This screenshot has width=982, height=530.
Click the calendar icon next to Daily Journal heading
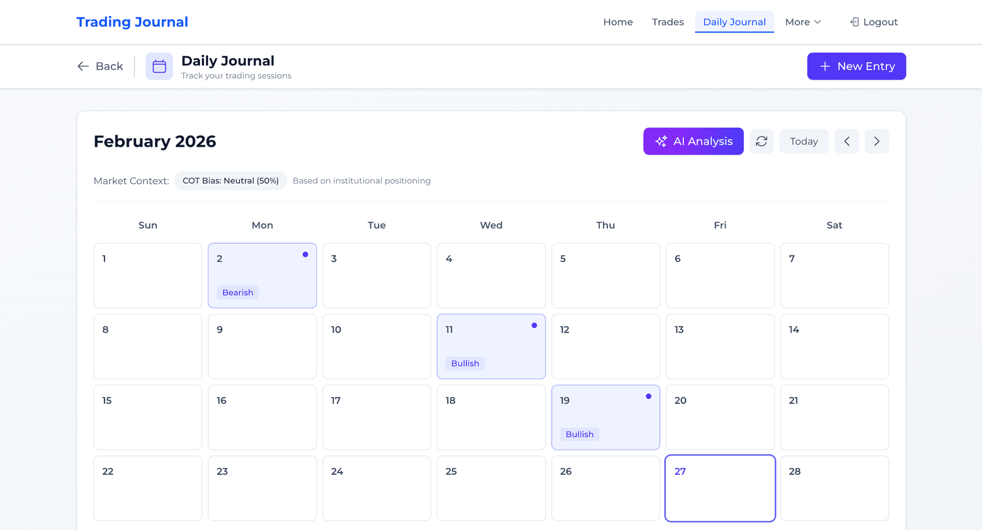(x=159, y=66)
